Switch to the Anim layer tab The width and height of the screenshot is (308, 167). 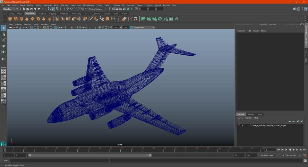pos(260,114)
